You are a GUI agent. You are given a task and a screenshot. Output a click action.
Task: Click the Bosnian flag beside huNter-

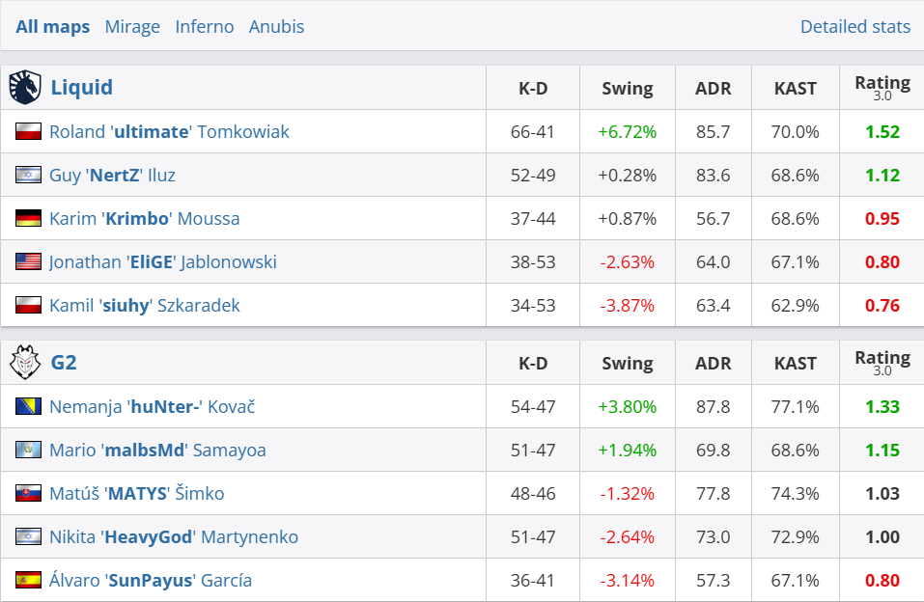28,406
